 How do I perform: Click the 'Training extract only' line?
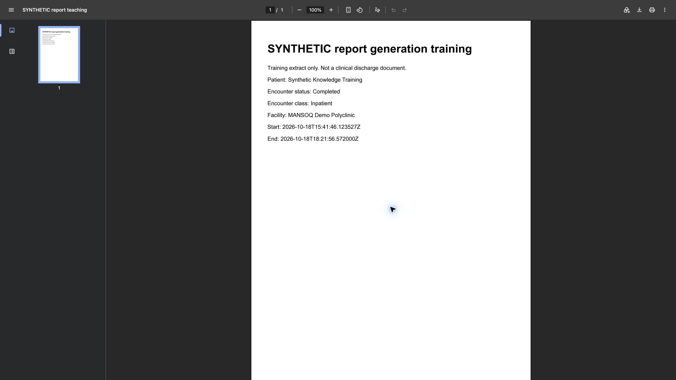pyautogui.click(x=337, y=68)
